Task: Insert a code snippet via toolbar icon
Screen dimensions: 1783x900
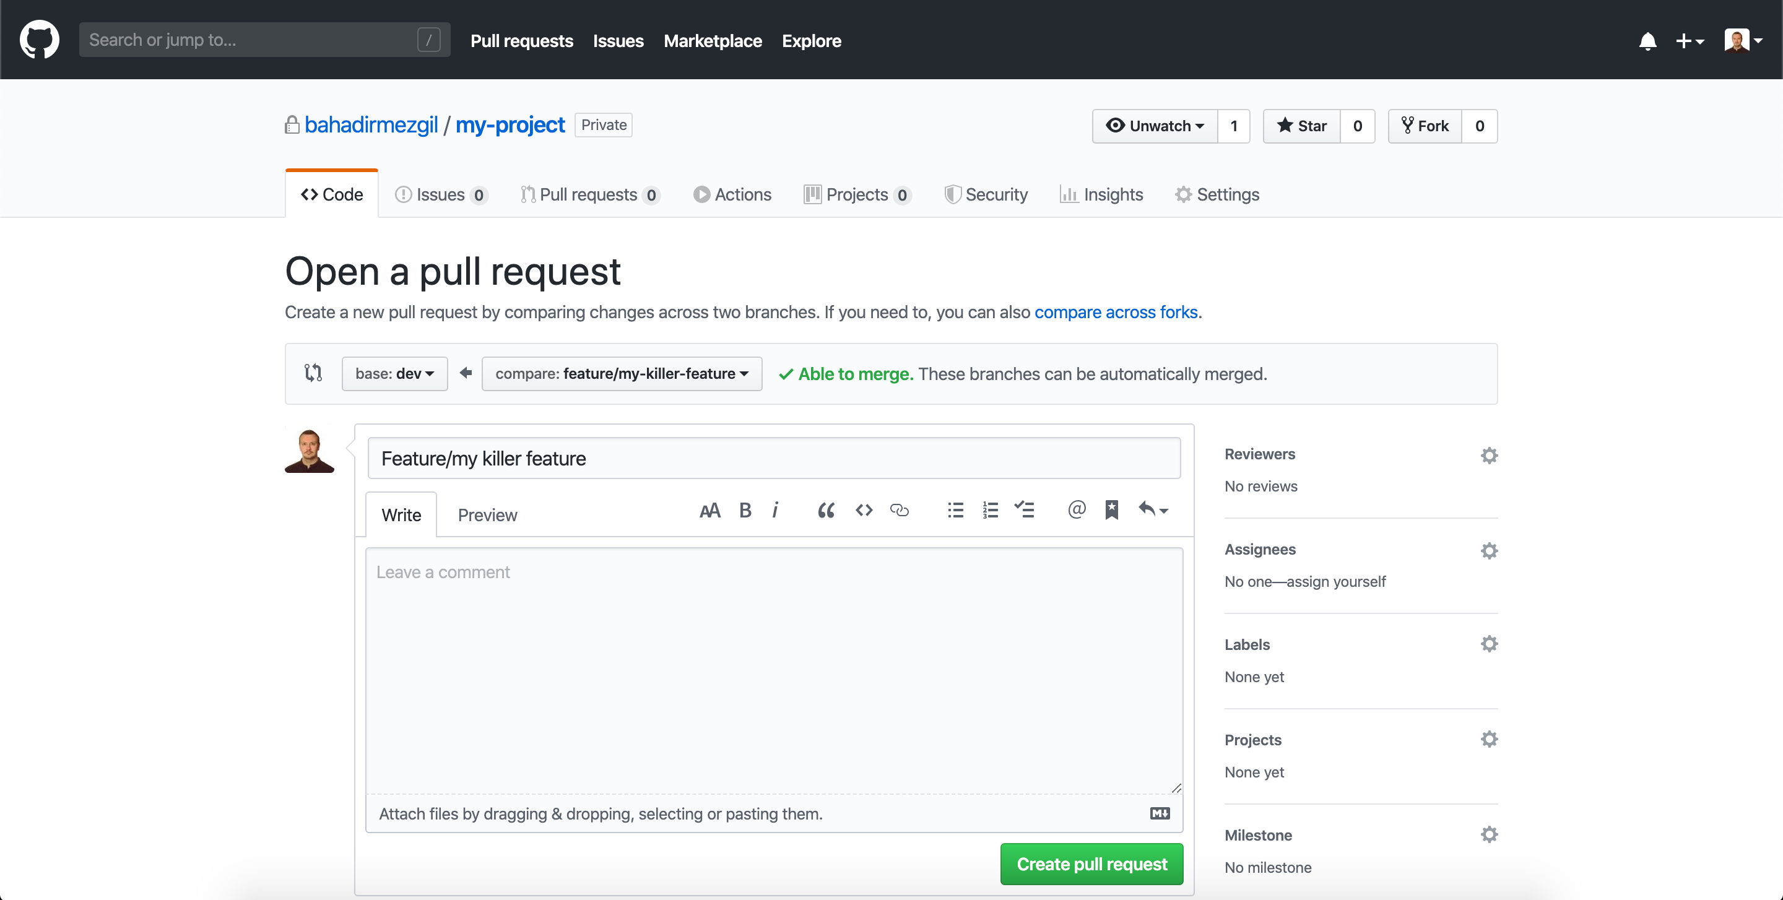Action: (x=863, y=510)
